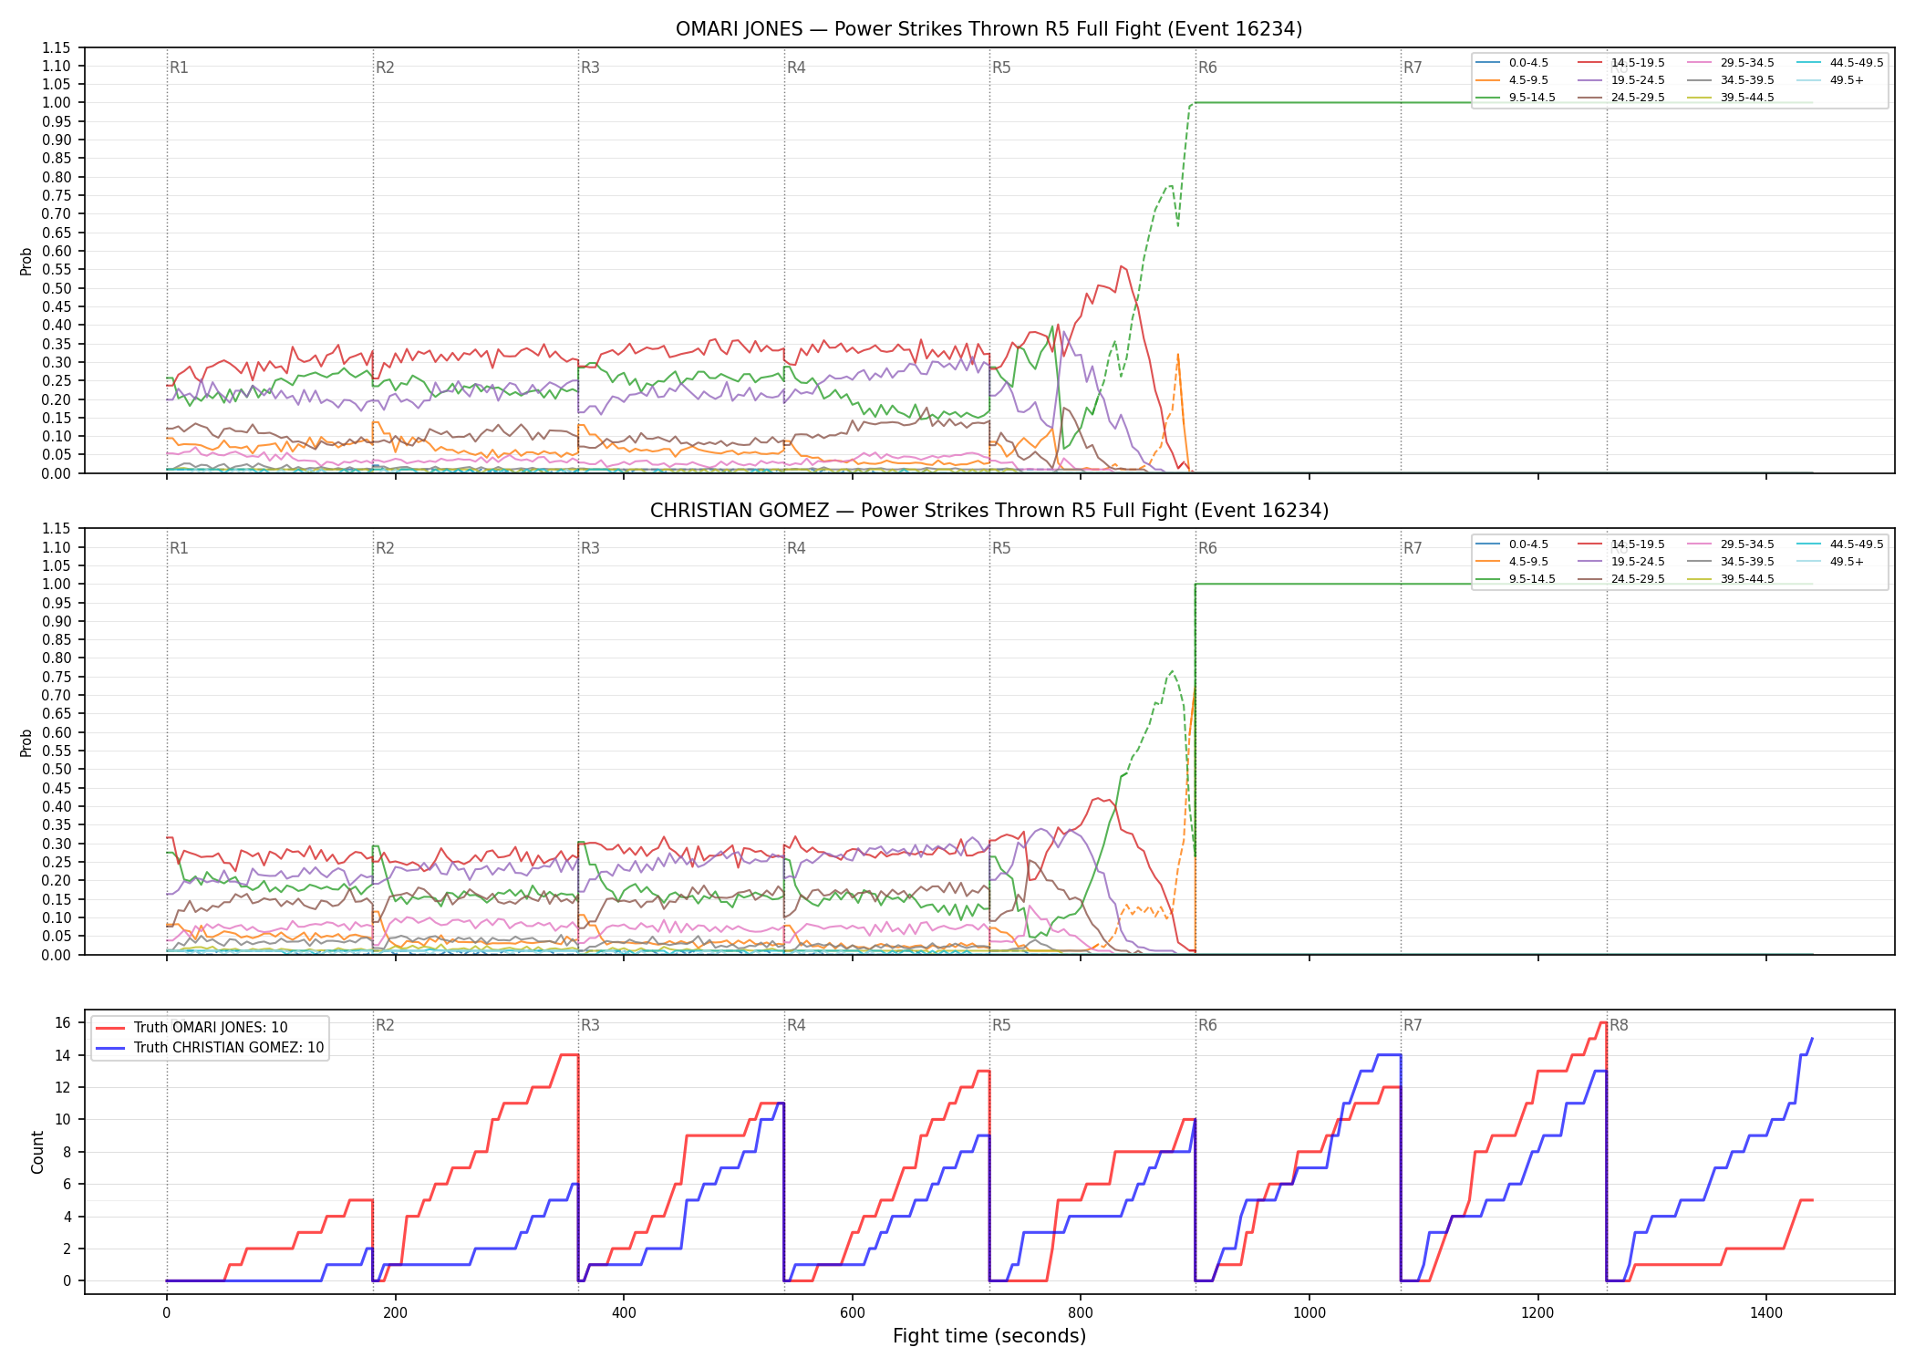Select legend entry 44.5-49.5 in Omari Jones chart
This screenshot has width=1915, height=1368.
pos(1840,63)
